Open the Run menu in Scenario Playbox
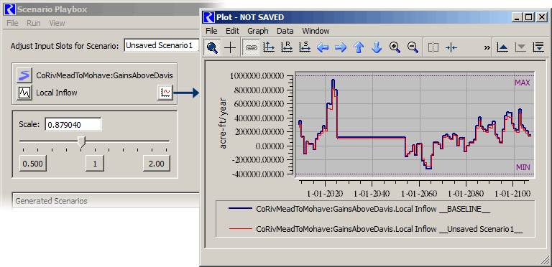 [34, 23]
